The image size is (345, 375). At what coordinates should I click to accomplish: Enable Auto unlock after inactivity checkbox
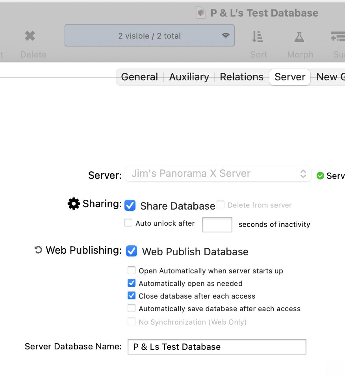tap(128, 223)
